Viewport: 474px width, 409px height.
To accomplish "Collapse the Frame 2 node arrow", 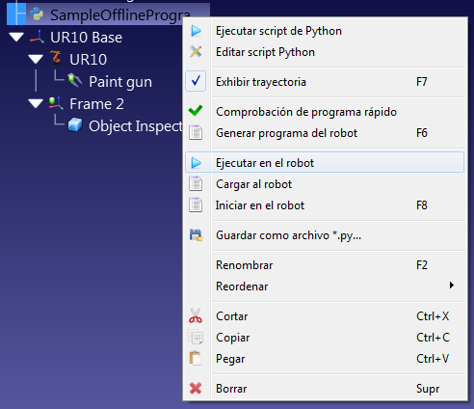I will pyautogui.click(x=36, y=103).
